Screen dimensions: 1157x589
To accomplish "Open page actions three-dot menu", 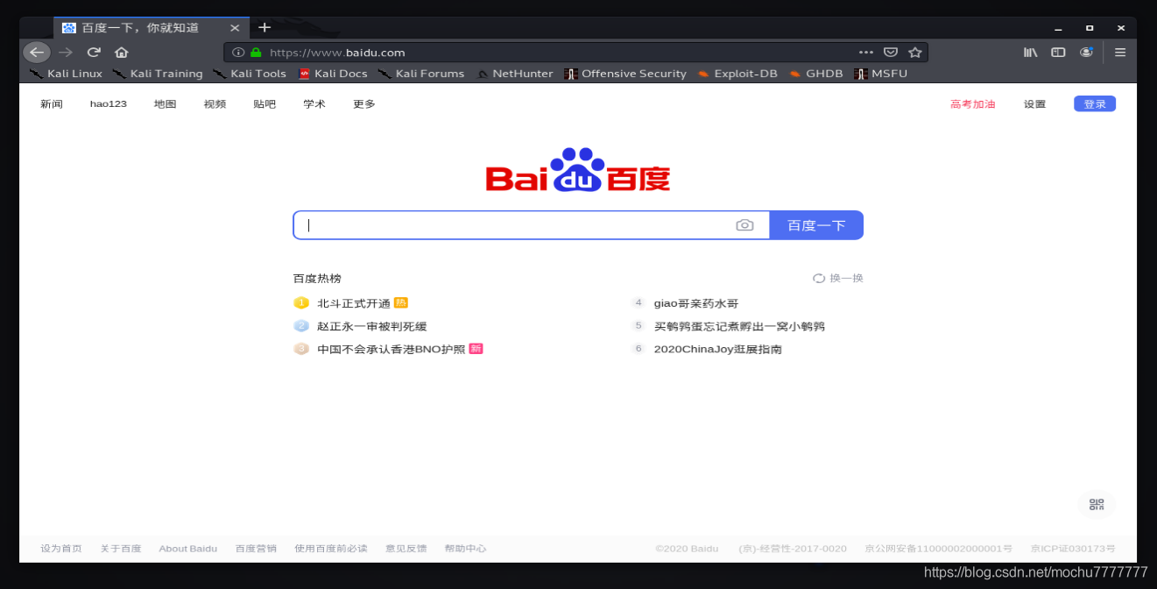I will [866, 53].
